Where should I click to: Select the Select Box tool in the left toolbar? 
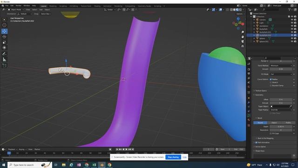(4, 20)
